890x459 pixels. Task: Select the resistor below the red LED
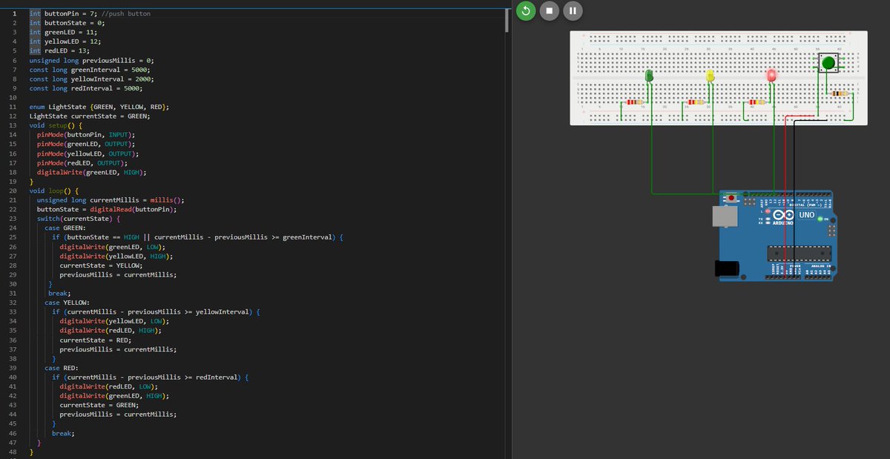pos(756,102)
